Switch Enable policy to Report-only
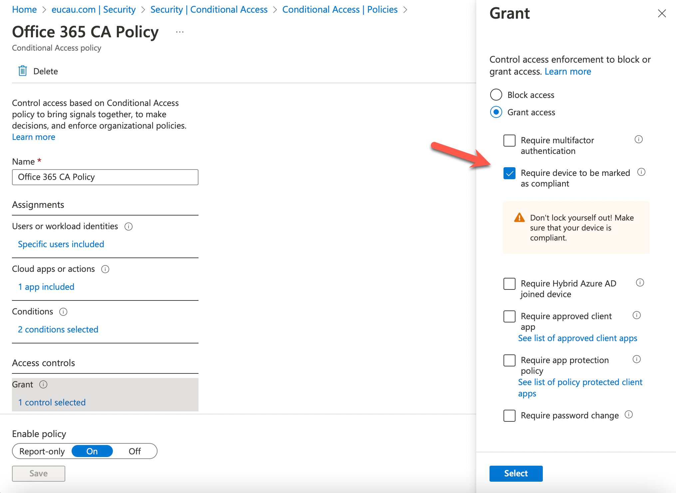 click(x=42, y=451)
